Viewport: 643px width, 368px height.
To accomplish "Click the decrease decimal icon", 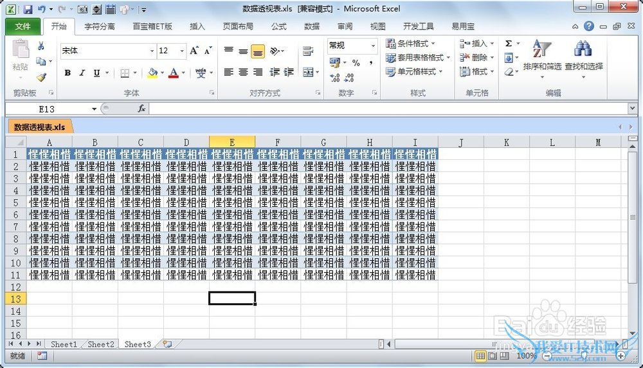I will (x=349, y=78).
